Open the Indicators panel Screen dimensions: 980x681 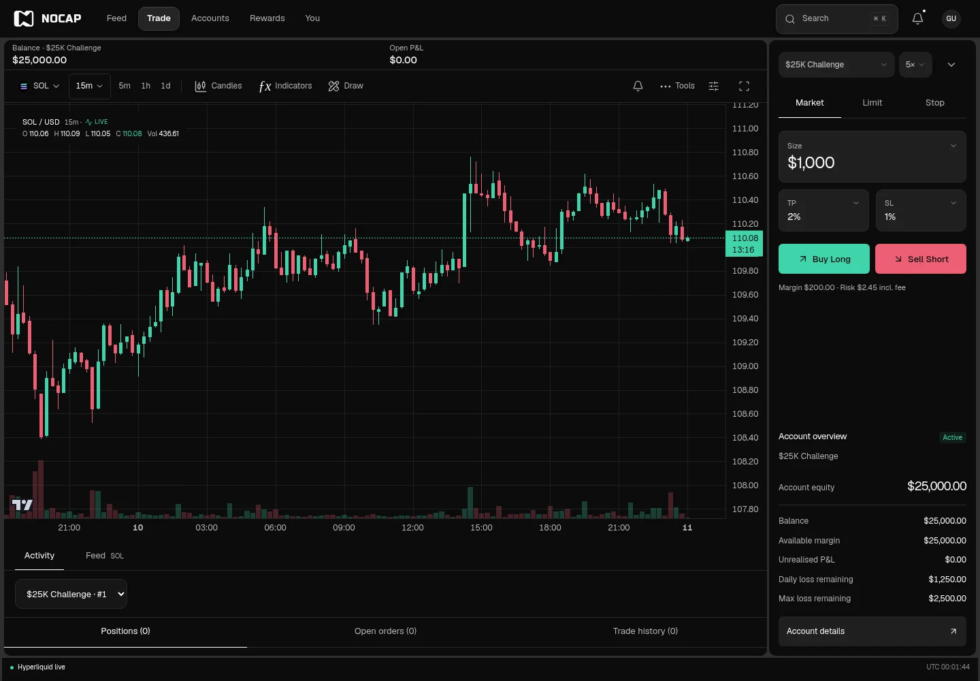tap(285, 86)
